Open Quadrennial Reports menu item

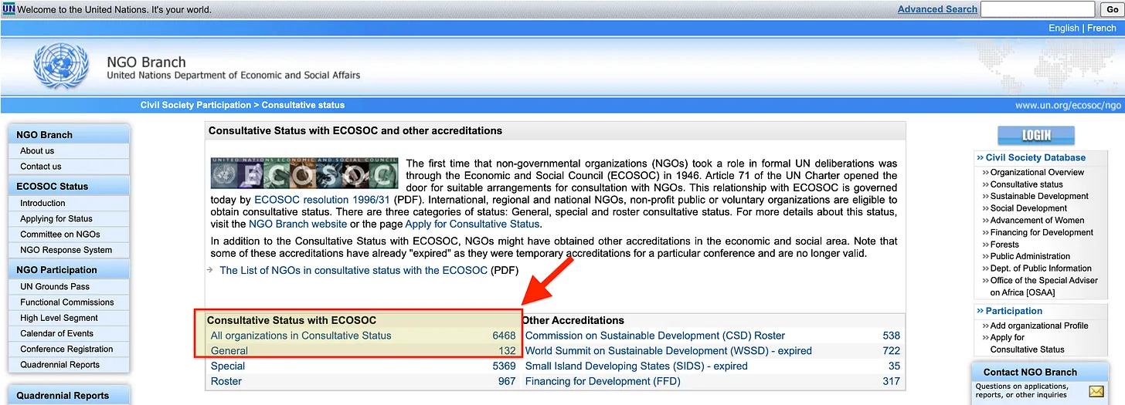60,364
